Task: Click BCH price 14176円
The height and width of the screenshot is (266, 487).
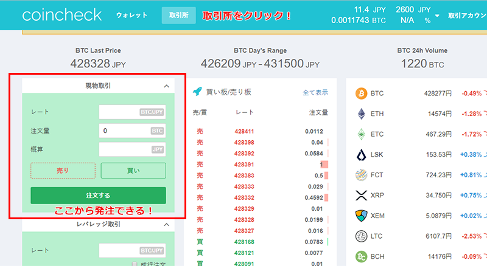Action: (x=440, y=257)
